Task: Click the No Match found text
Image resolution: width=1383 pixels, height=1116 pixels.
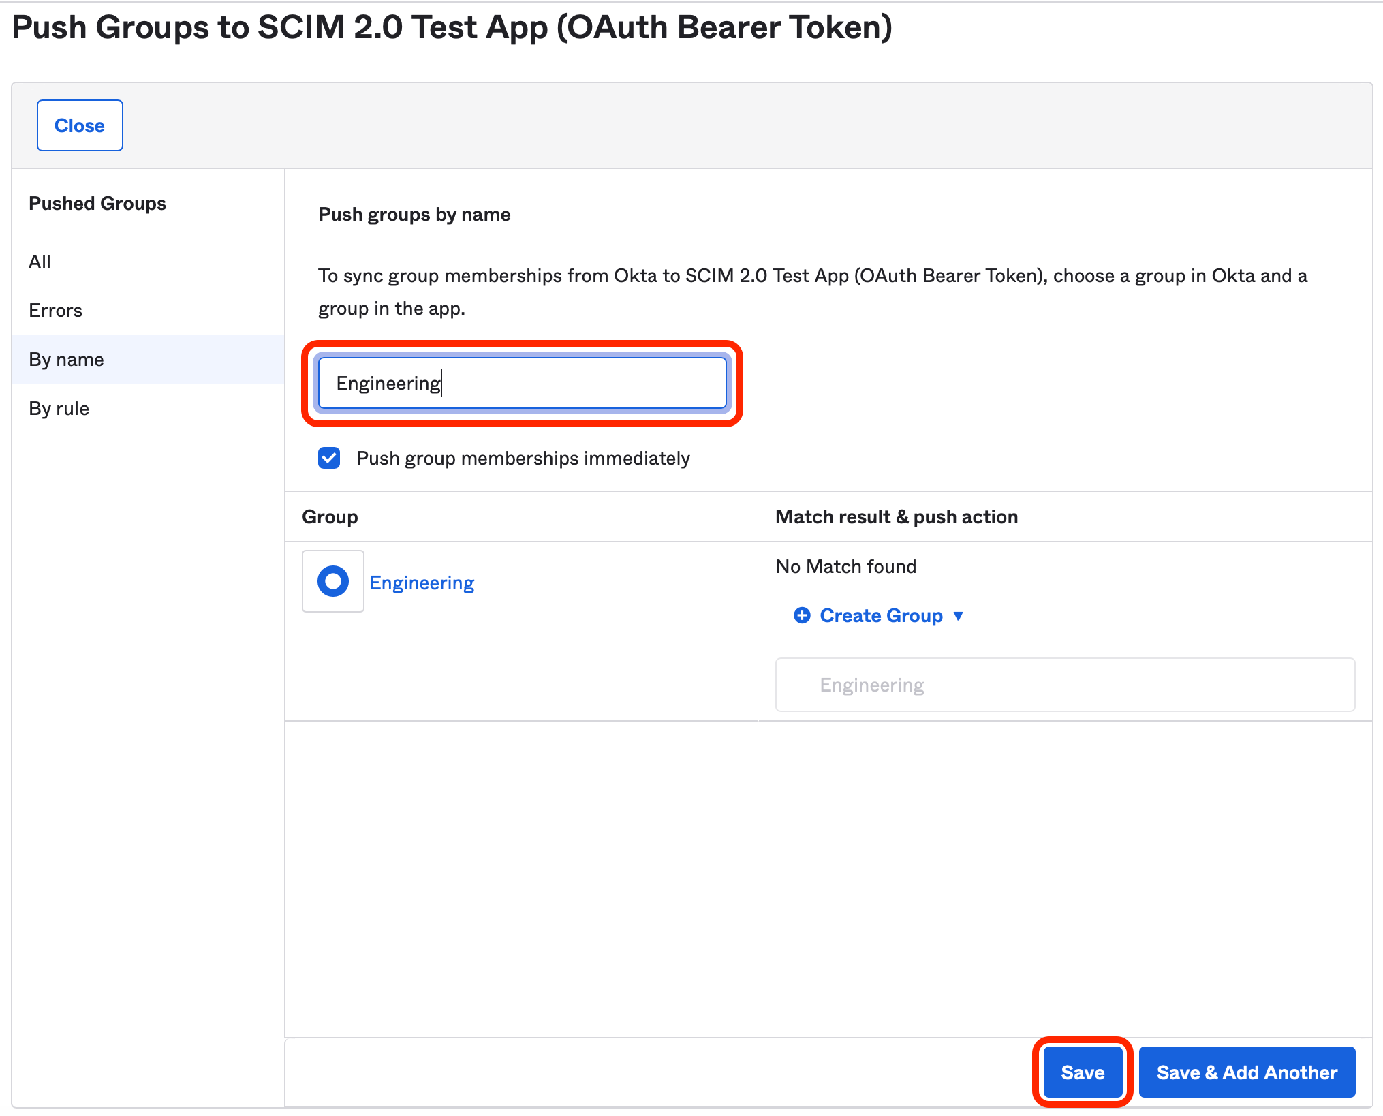Action: [845, 566]
